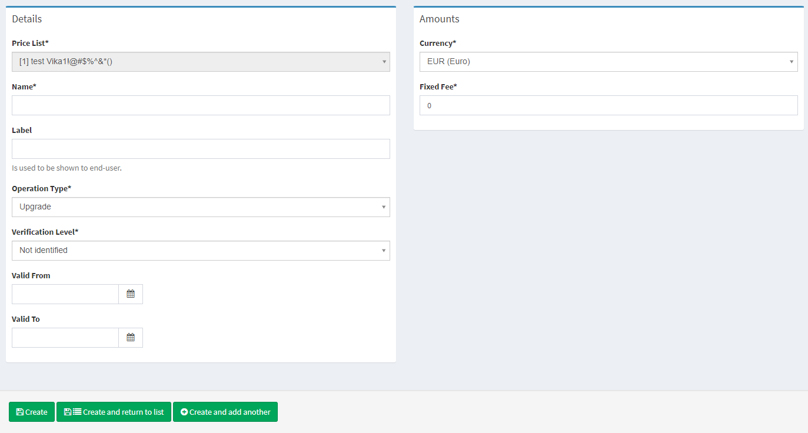Click the Valid To date field
Screen dimensions: 808x433
[x=65, y=338]
